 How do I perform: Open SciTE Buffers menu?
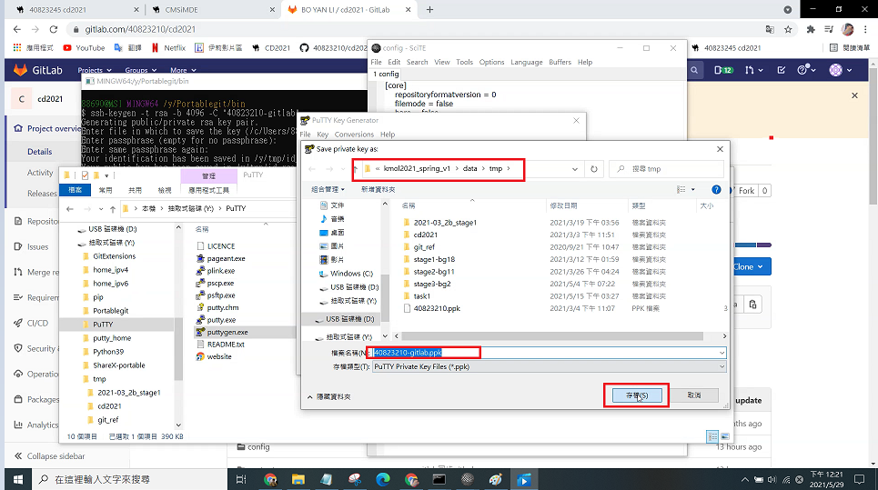tap(560, 62)
